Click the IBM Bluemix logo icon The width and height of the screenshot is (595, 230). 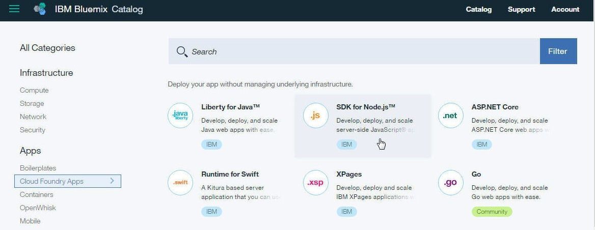click(40, 9)
